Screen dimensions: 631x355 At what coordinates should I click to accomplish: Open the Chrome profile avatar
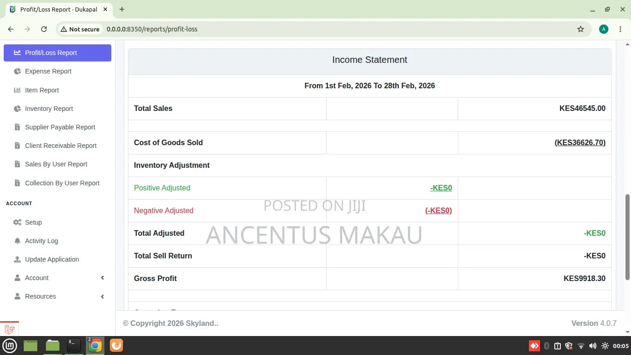pos(603,29)
